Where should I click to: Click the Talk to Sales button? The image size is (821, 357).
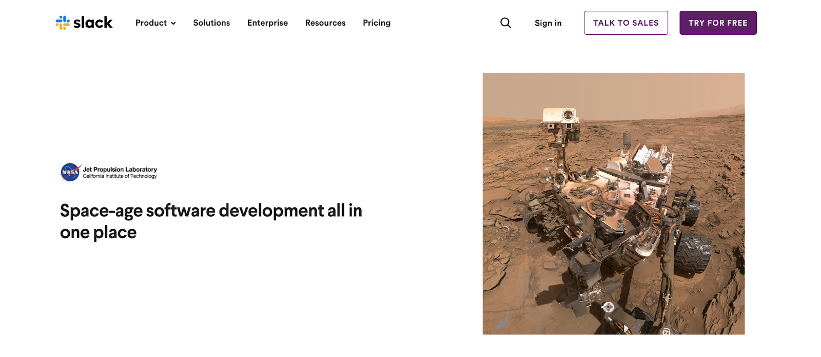pyautogui.click(x=626, y=23)
